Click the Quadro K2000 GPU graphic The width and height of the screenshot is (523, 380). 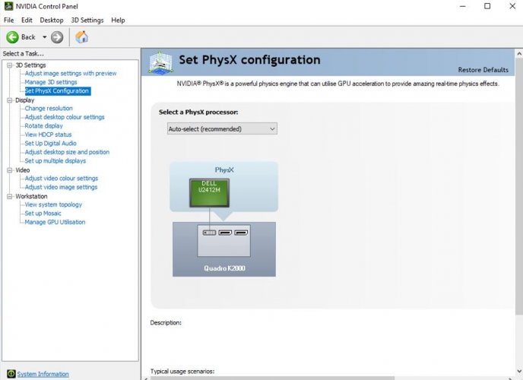223,249
